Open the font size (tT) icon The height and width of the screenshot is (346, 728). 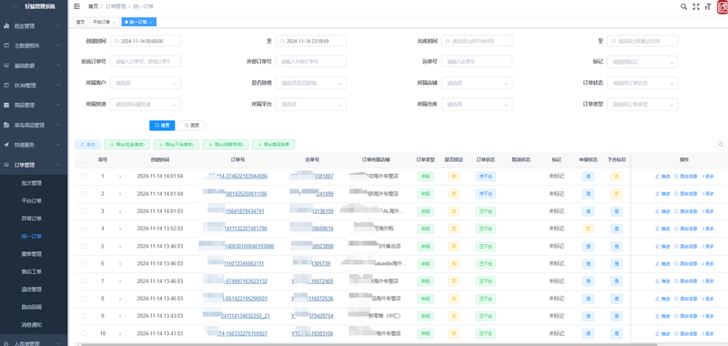coord(708,6)
